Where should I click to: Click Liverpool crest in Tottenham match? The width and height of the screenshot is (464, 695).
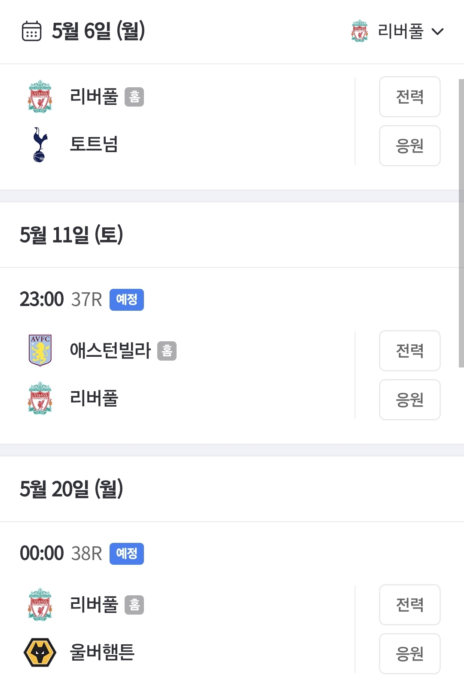point(40,97)
